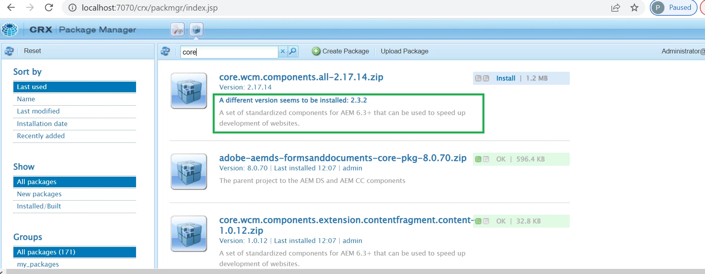Clear the search field with the X icon
Image resolution: width=705 pixels, height=274 pixels.
(282, 51)
